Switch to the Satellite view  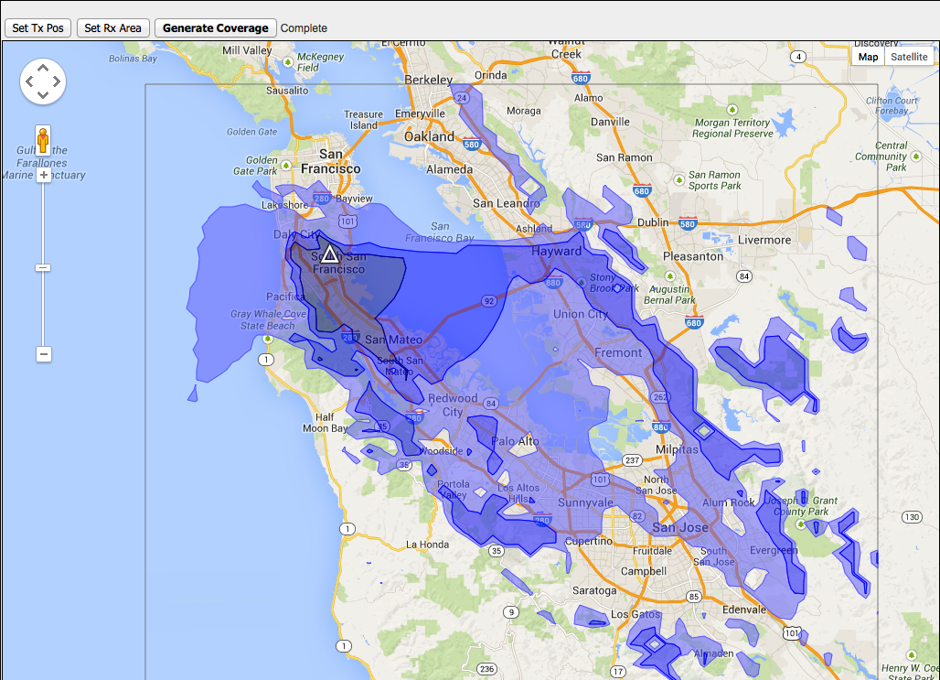[x=909, y=57]
